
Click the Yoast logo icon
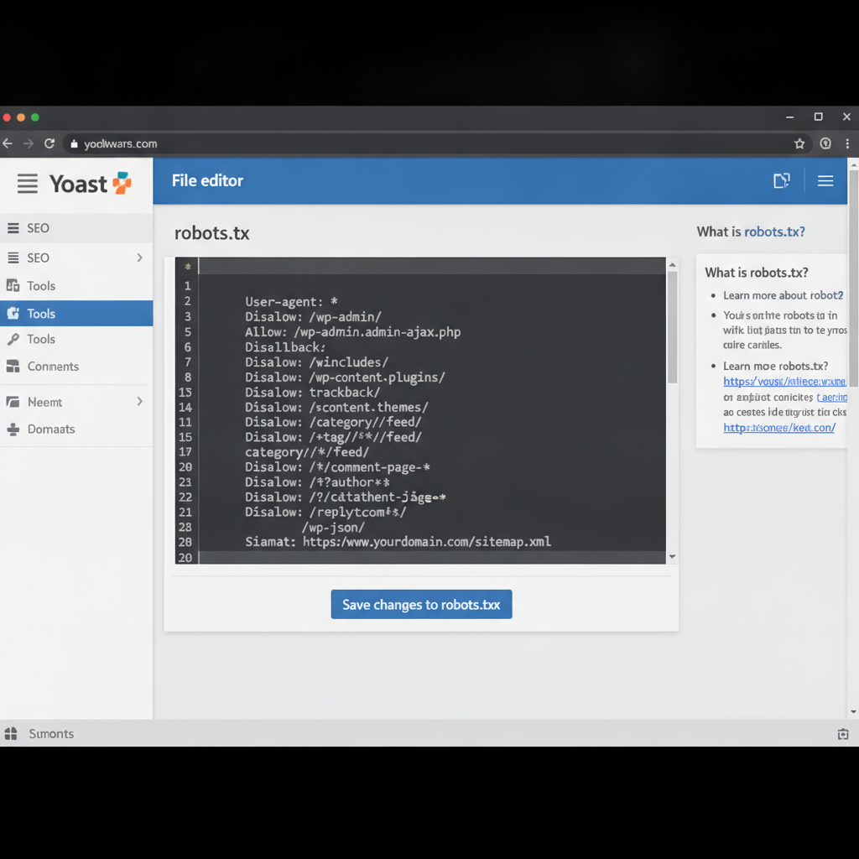point(122,183)
